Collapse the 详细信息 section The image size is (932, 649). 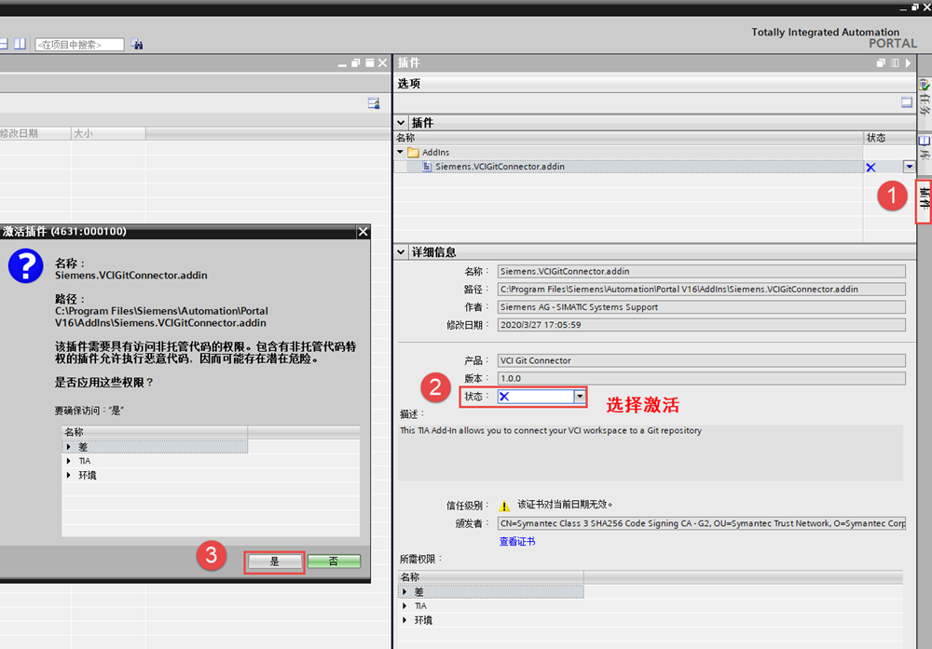tap(401, 252)
